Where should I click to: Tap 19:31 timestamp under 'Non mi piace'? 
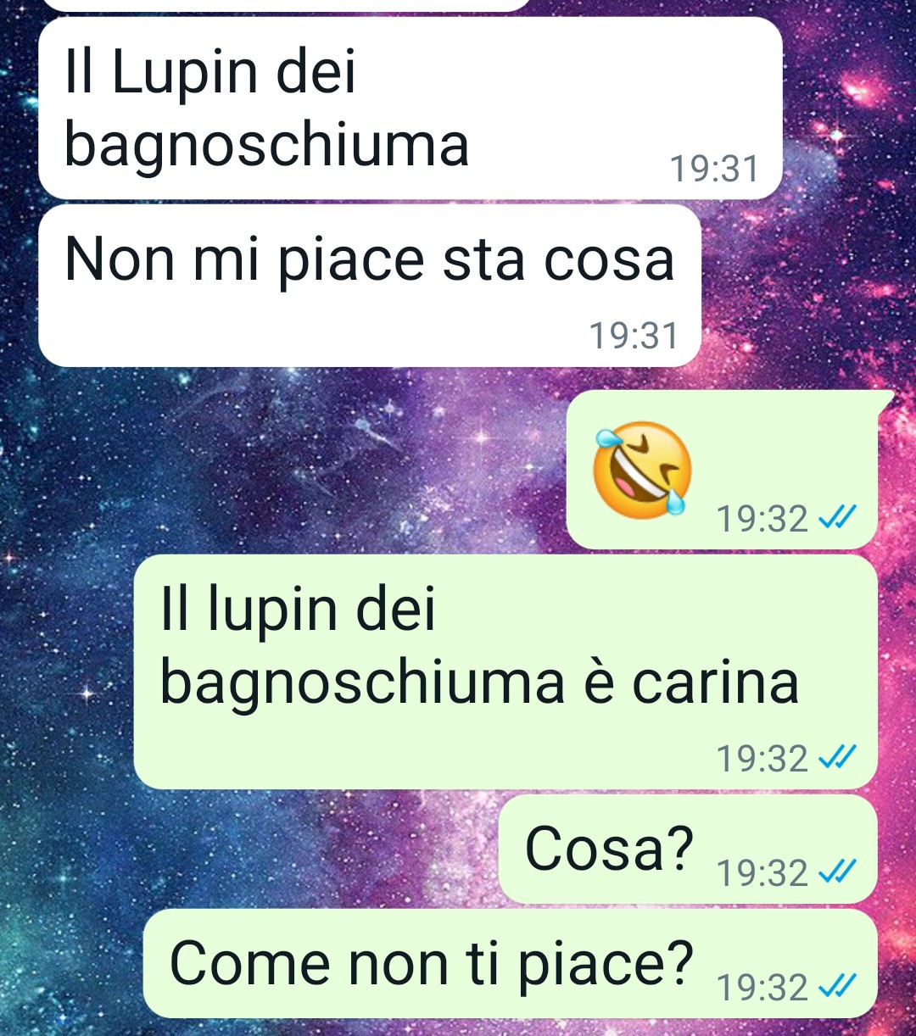point(634,336)
